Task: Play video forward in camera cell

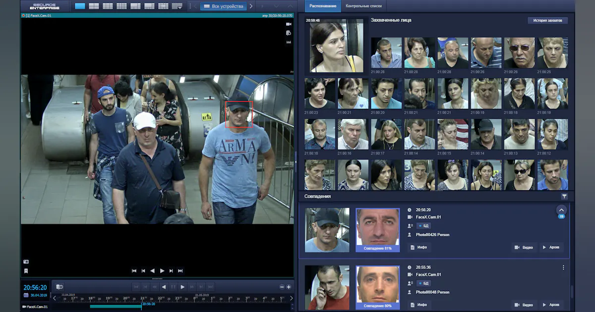Action: (162, 271)
